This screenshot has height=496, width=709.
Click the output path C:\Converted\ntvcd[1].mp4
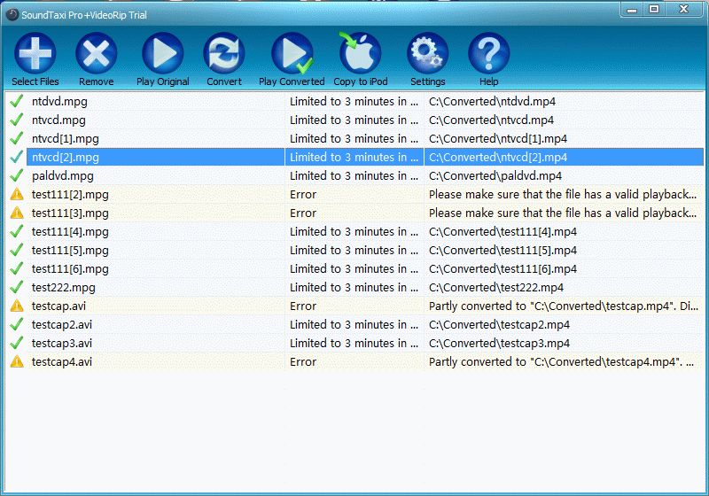(498, 139)
